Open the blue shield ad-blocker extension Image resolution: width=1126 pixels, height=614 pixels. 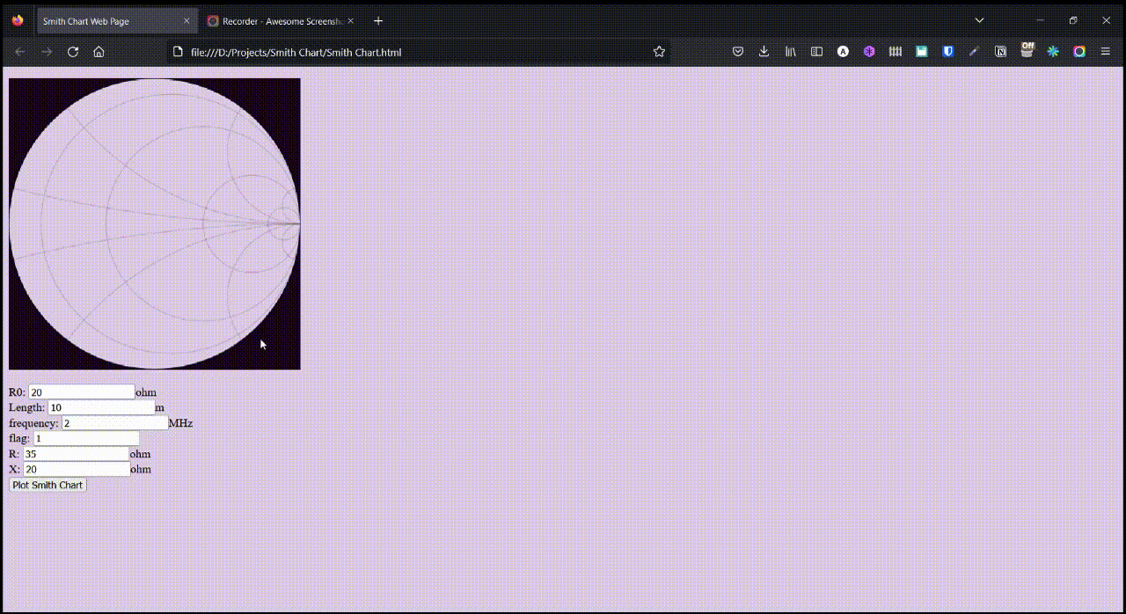947,51
